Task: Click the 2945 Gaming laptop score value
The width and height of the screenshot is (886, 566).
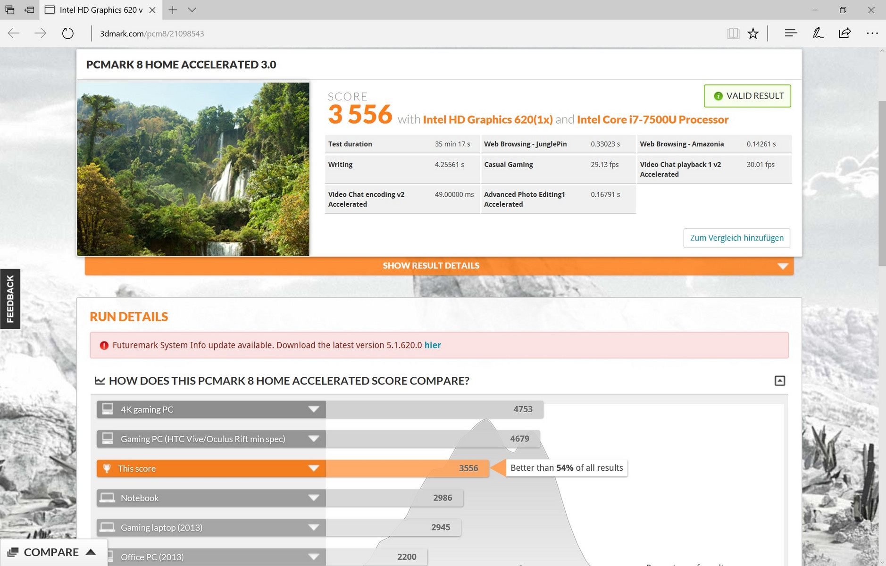Action: pos(441,527)
